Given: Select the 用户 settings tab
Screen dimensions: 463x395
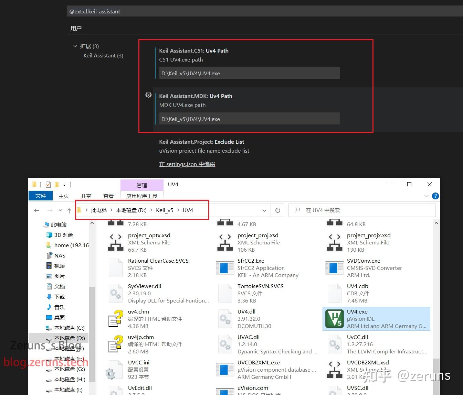Looking at the screenshot, I should click(76, 29).
